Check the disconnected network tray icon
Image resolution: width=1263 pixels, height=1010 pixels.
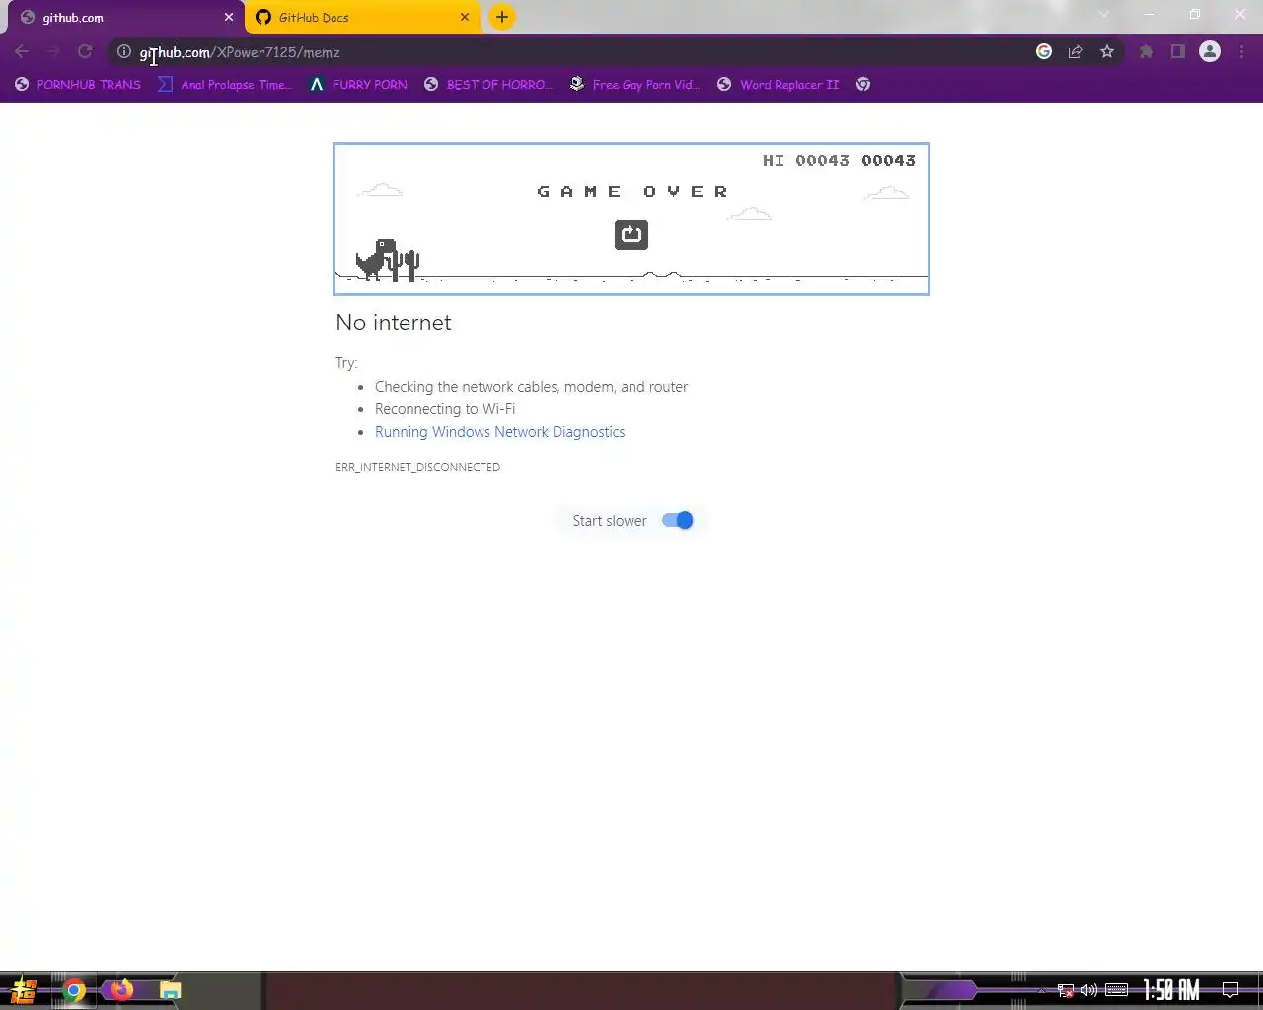pos(1065,990)
